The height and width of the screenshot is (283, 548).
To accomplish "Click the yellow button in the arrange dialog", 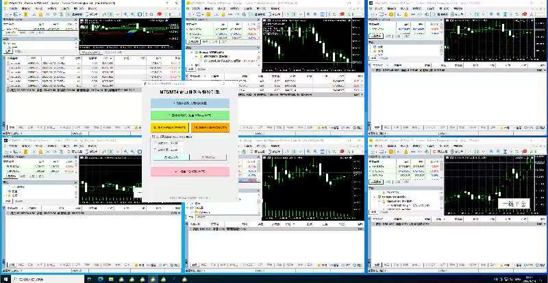I will 169,128.
